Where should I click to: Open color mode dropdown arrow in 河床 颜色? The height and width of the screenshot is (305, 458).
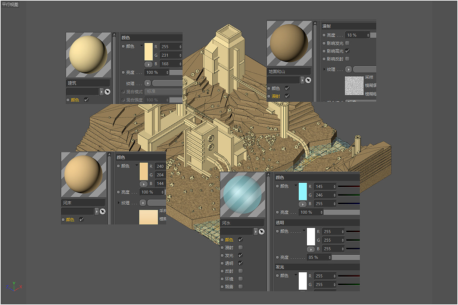[137, 166]
